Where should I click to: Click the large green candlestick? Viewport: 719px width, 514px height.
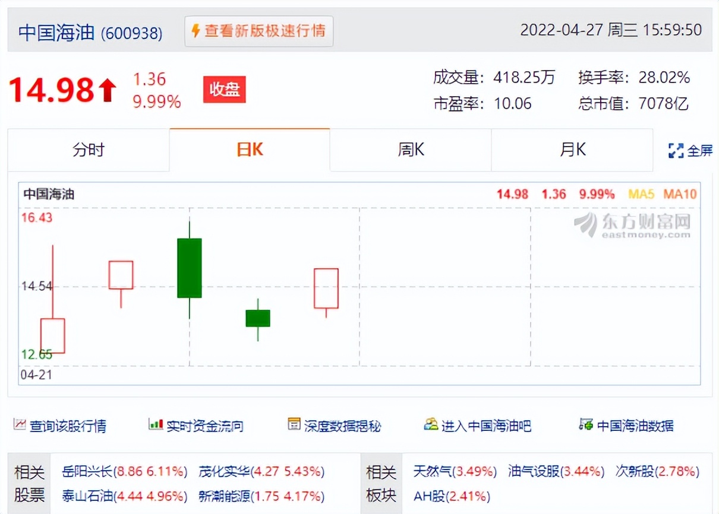[x=190, y=268]
